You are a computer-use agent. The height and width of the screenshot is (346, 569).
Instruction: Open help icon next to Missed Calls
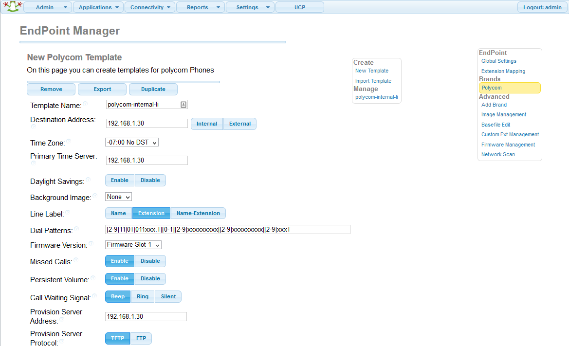pyautogui.click(x=76, y=260)
